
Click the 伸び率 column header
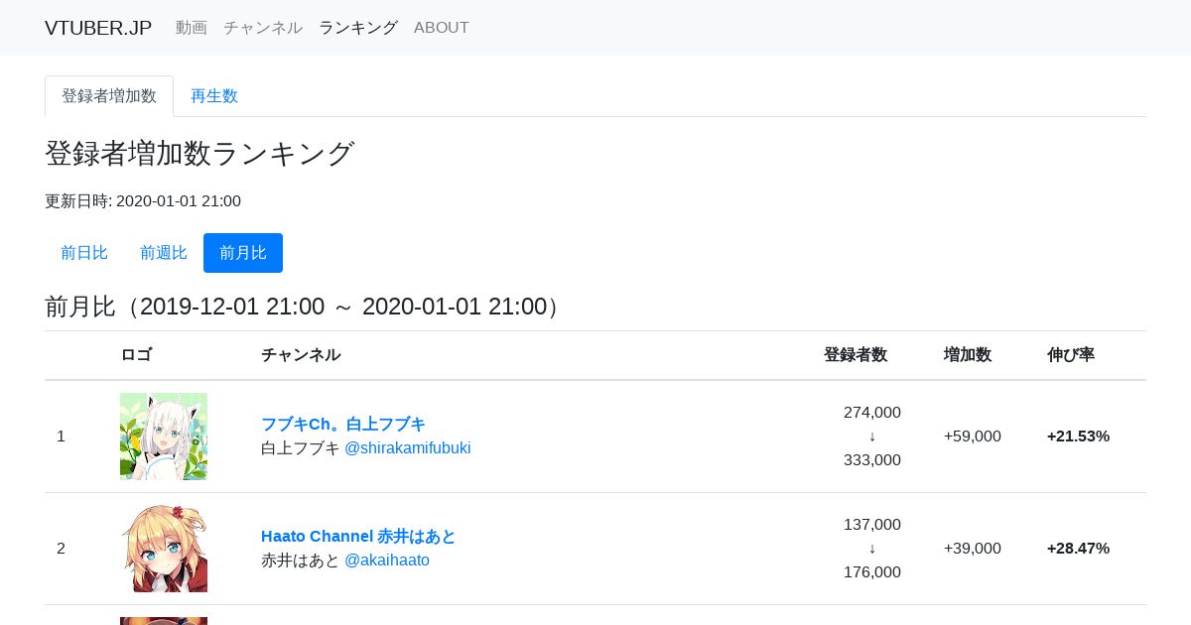pyautogui.click(x=1071, y=355)
